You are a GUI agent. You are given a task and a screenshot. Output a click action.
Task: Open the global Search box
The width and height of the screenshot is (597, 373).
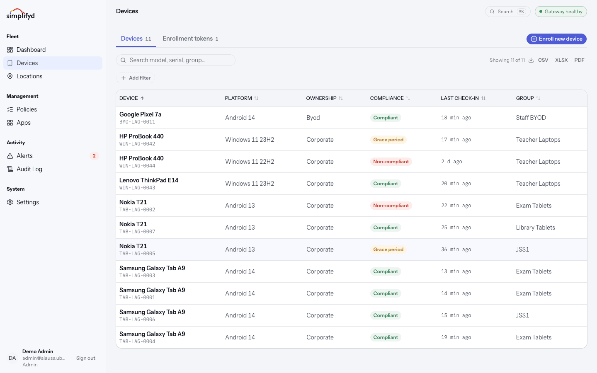click(508, 12)
